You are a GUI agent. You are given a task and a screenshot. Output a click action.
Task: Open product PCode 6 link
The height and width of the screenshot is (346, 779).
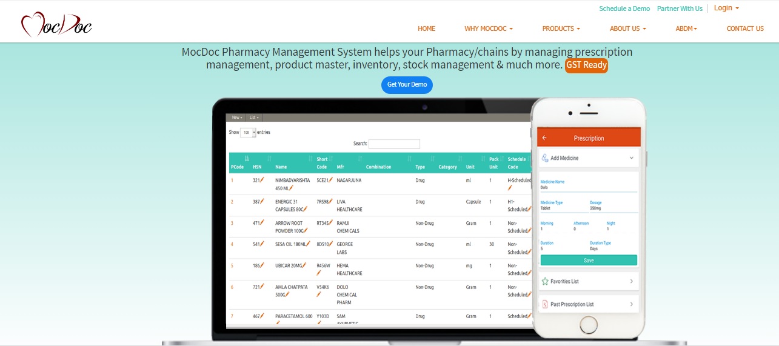(232, 287)
